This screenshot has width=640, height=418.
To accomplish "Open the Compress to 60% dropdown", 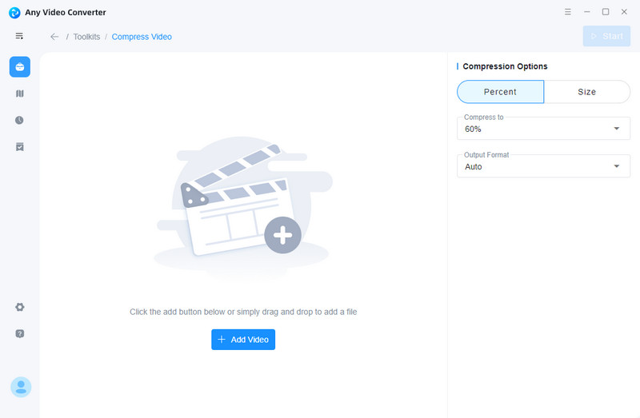I will [544, 129].
